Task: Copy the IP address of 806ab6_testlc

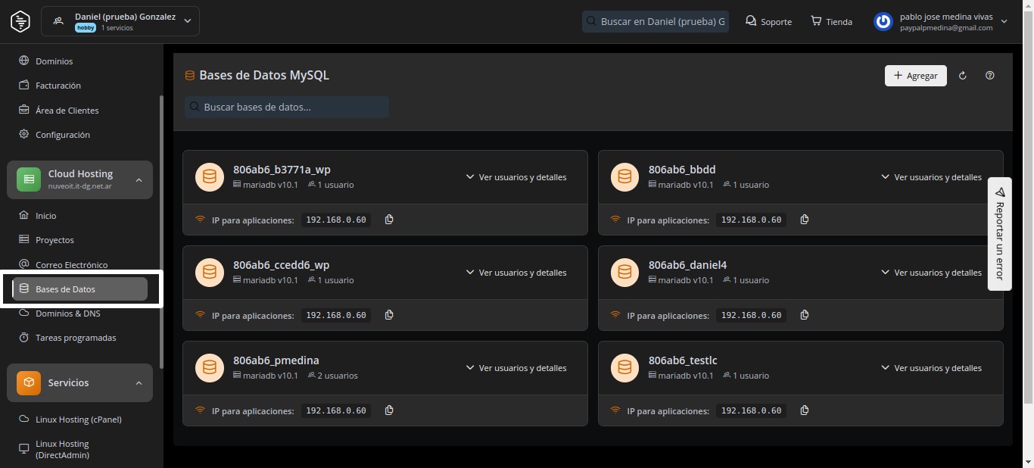Action: tap(805, 410)
